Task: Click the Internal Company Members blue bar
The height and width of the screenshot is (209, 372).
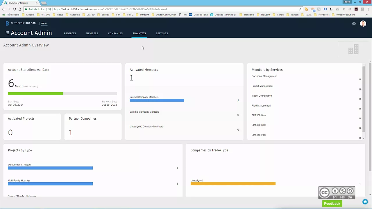Action: (x=157, y=100)
